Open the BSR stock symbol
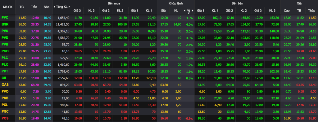This screenshot has width=318, height=122. (5, 24)
